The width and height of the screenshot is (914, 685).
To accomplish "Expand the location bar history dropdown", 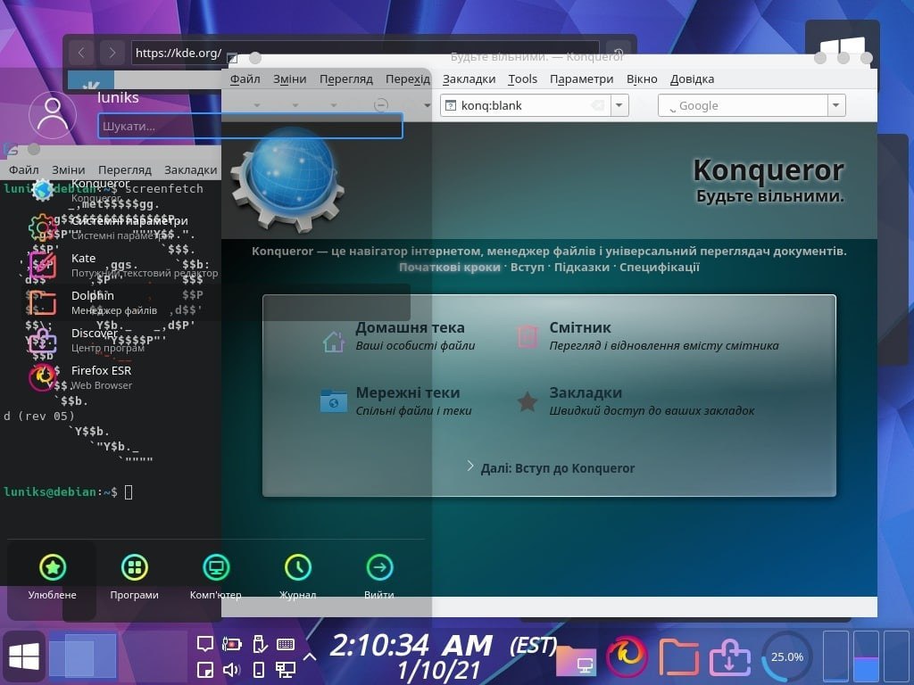I will [619, 105].
